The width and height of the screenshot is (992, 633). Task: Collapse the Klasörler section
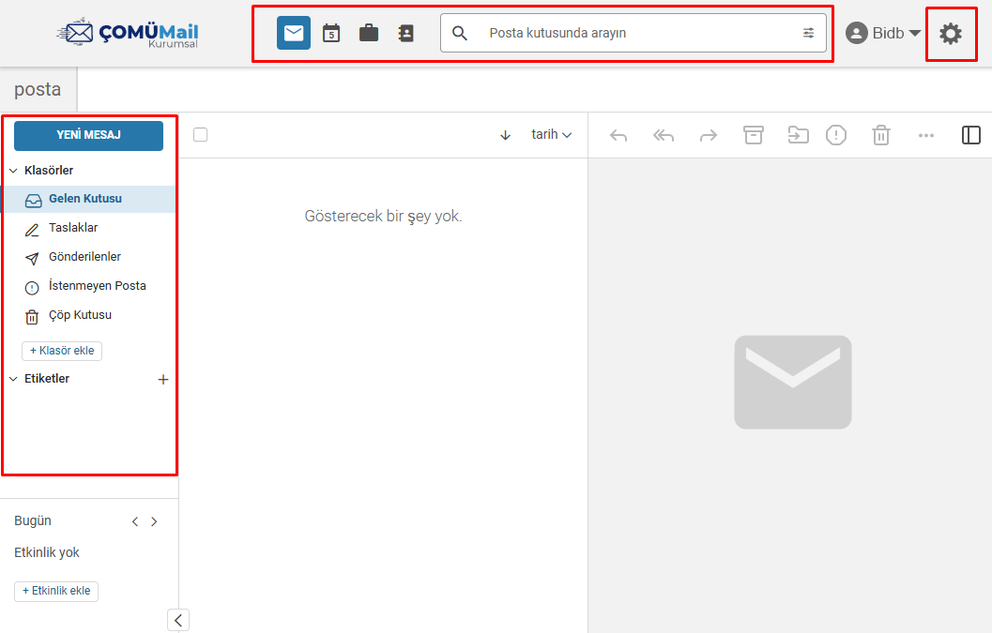(13, 171)
